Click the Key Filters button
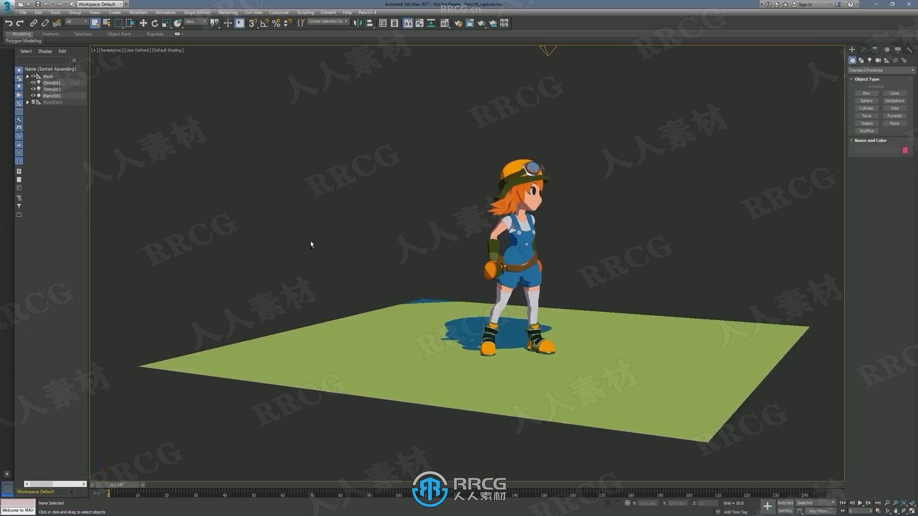Screen dimensions: 918x516 (820, 511)
